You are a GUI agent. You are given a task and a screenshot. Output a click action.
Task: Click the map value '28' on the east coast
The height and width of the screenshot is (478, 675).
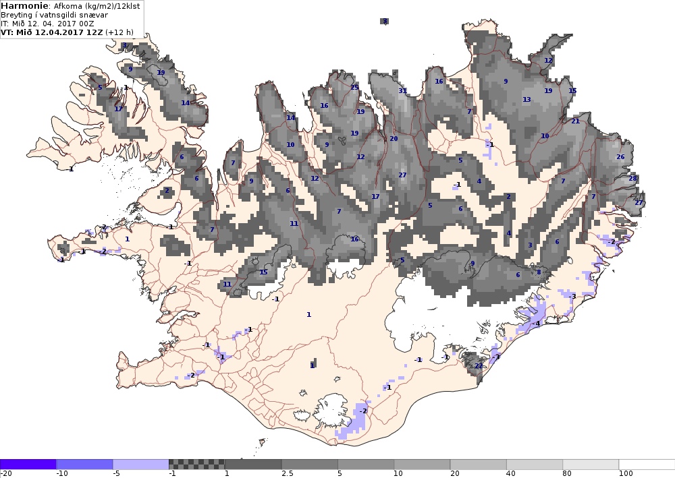coord(632,179)
